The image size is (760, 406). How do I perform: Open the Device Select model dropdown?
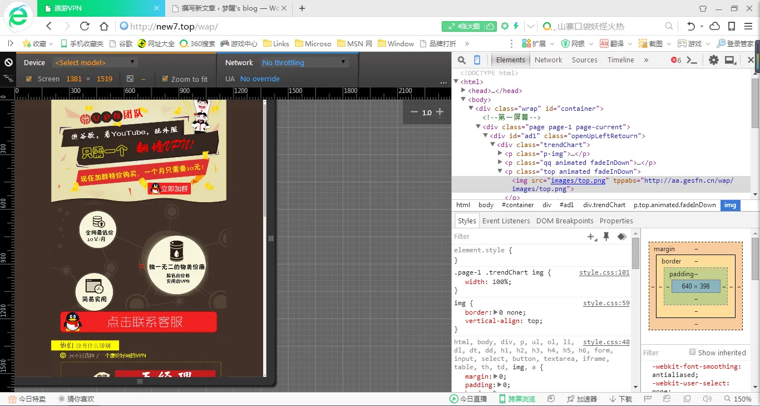click(x=95, y=62)
